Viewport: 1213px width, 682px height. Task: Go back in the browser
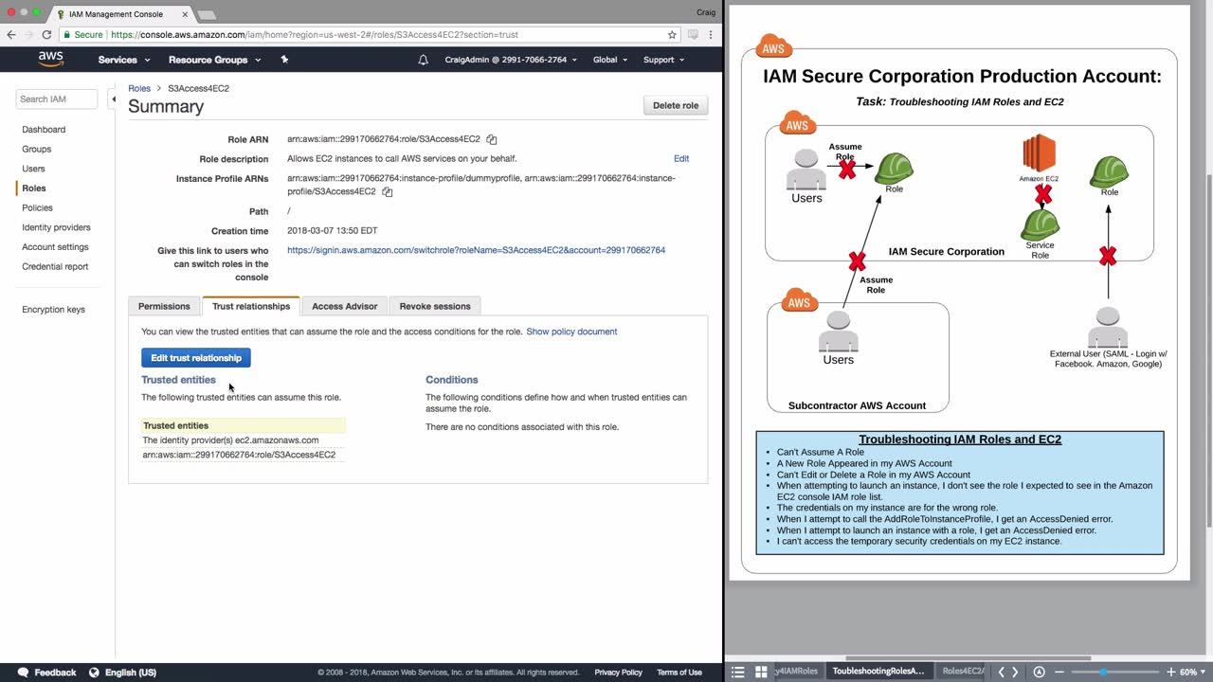coord(11,34)
